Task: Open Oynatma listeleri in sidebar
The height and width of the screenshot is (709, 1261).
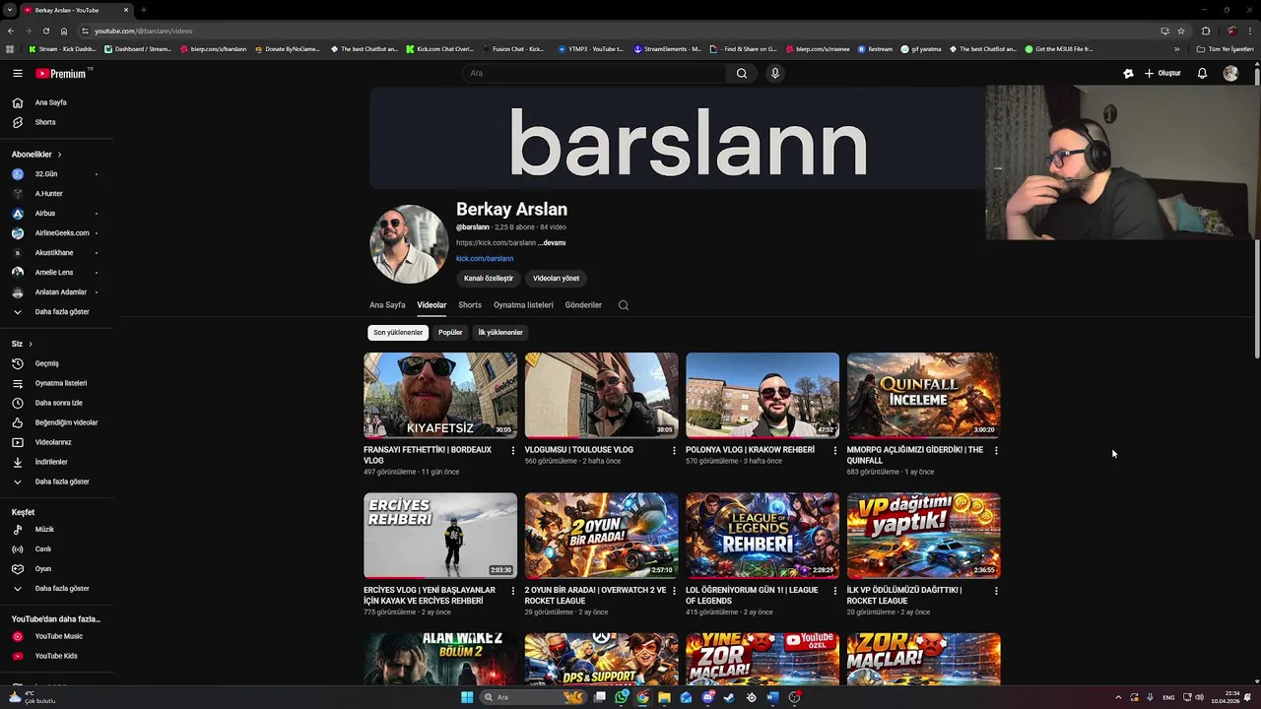Action: pos(56,383)
